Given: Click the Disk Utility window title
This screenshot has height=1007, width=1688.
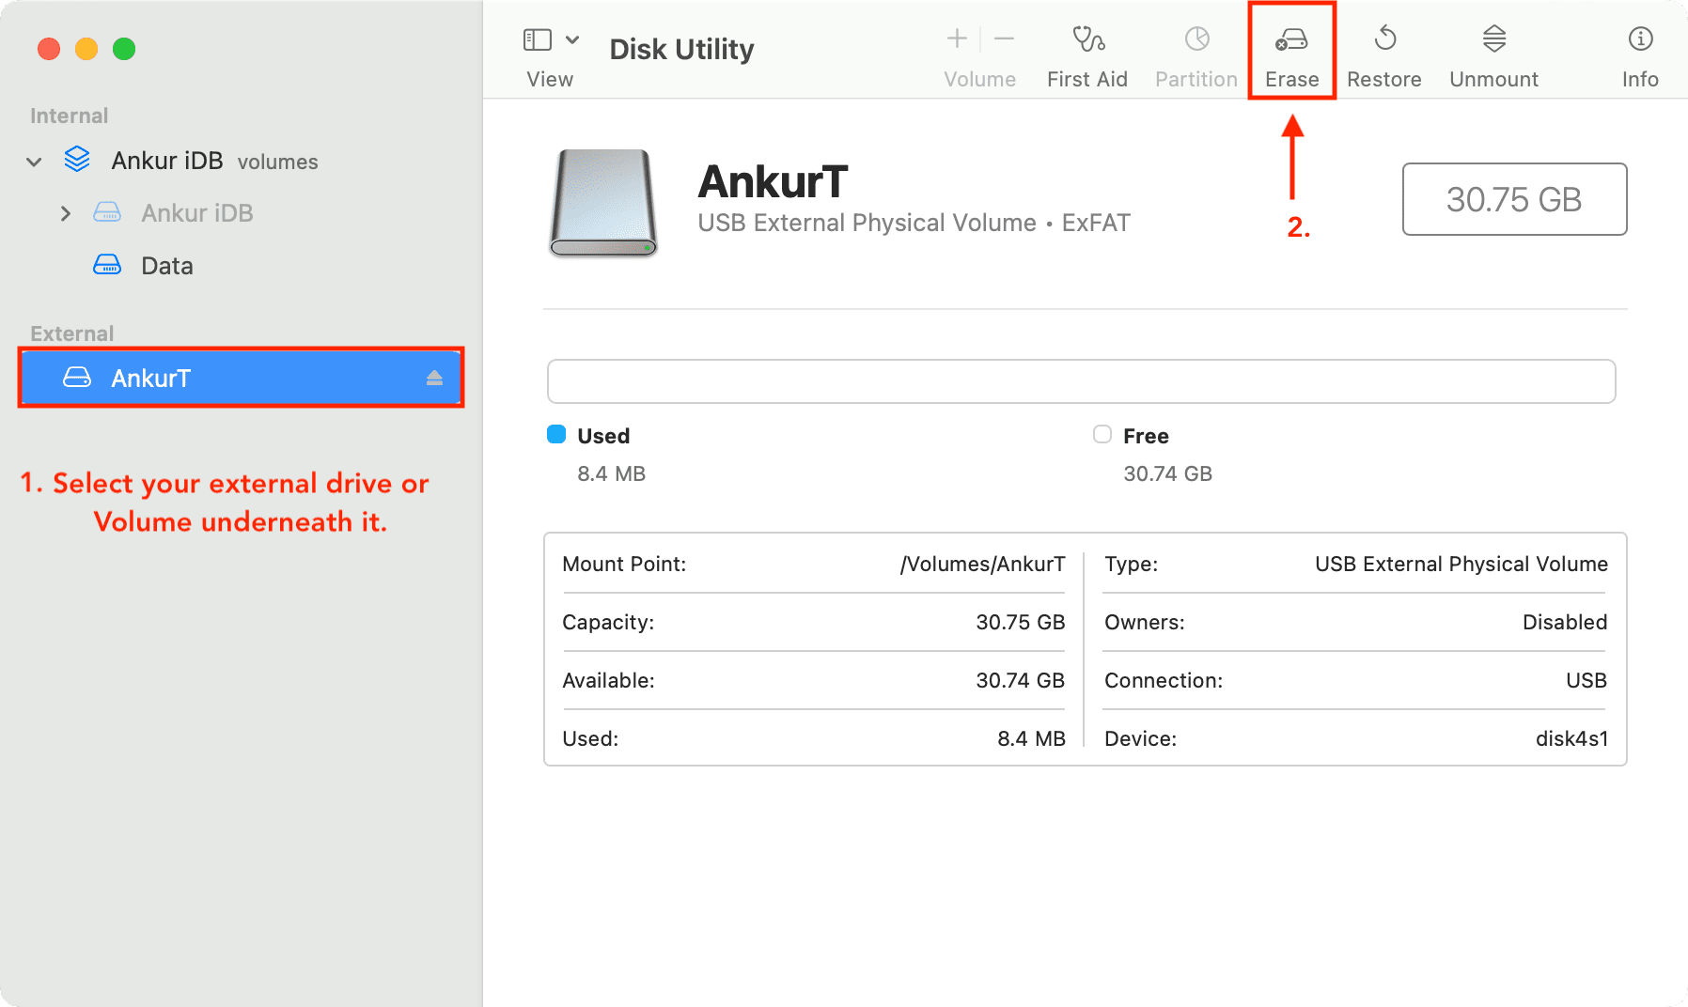Looking at the screenshot, I should pos(681,49).
